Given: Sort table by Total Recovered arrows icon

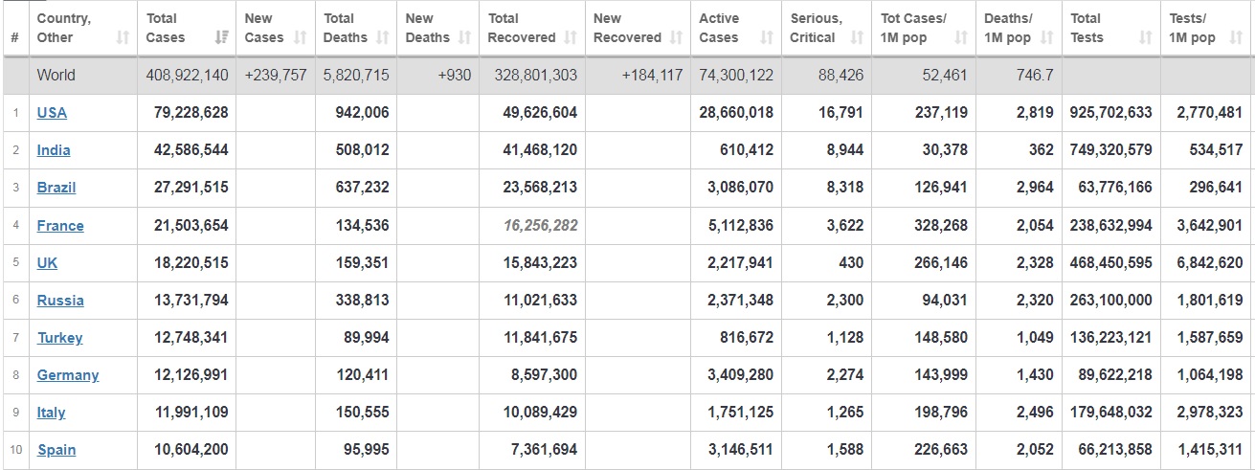Looking at the screenshot, I should pyautogui.click(x=571, y=38).
